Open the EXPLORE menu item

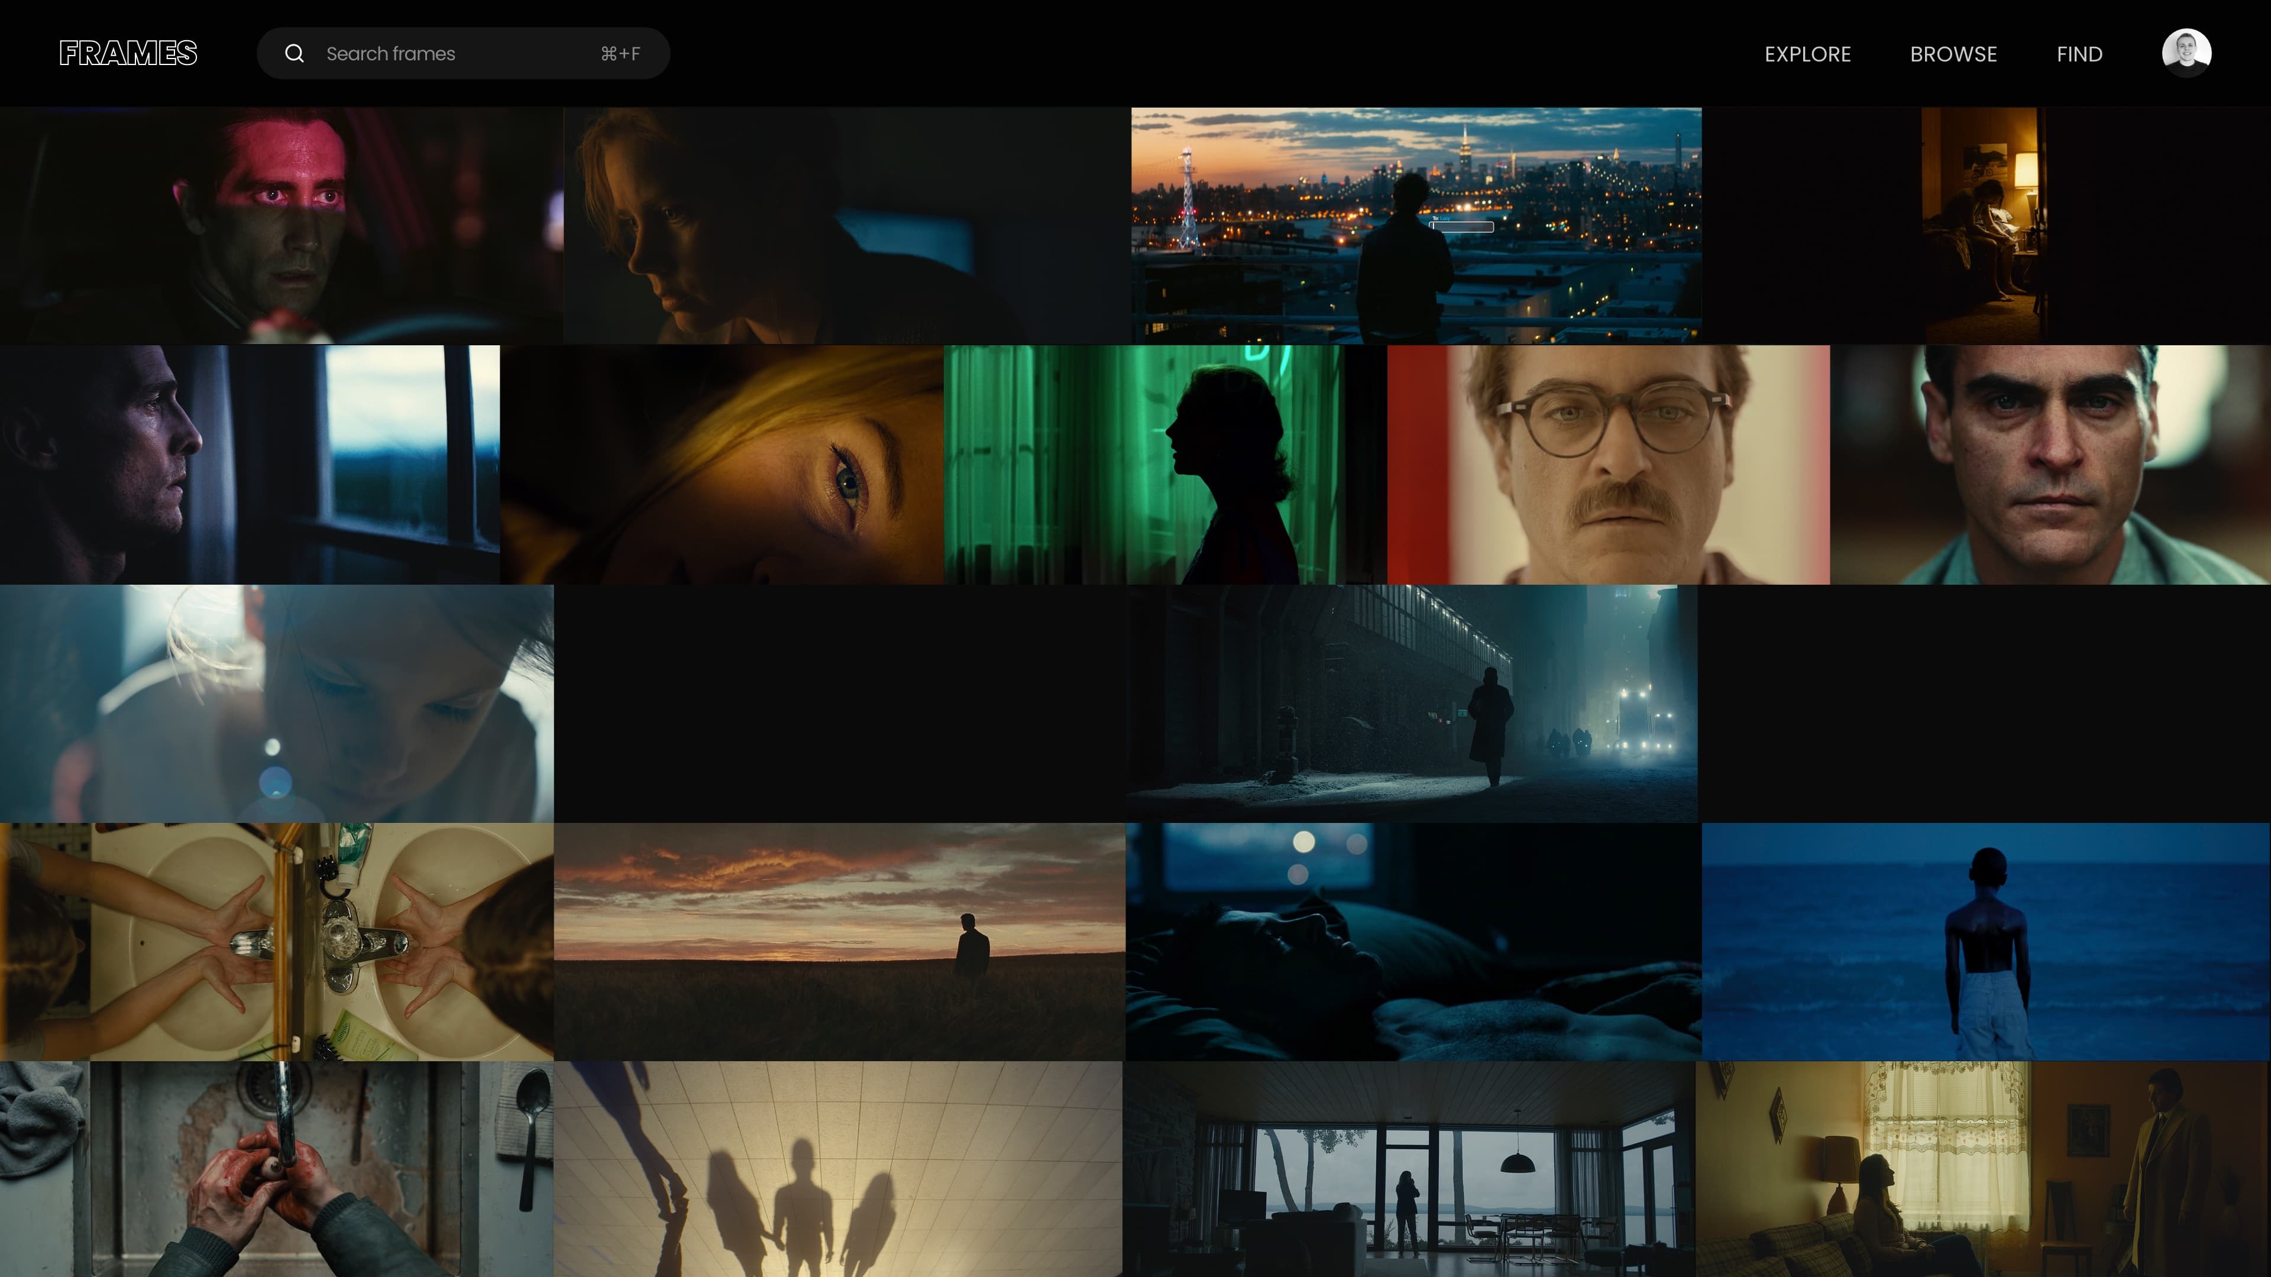pyautogui.click(x=1807, y=54)
